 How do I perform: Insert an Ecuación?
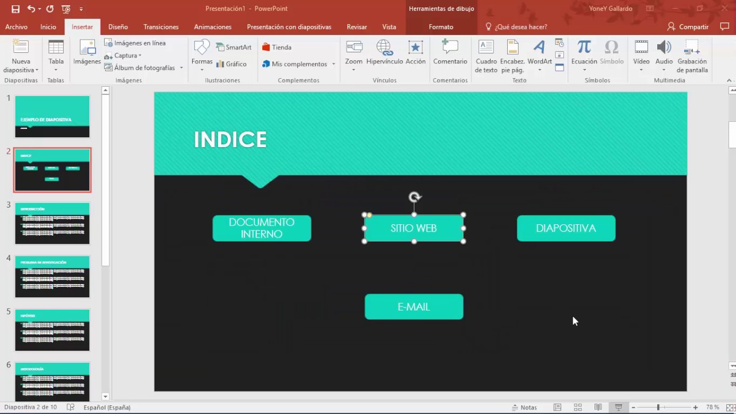584,56
